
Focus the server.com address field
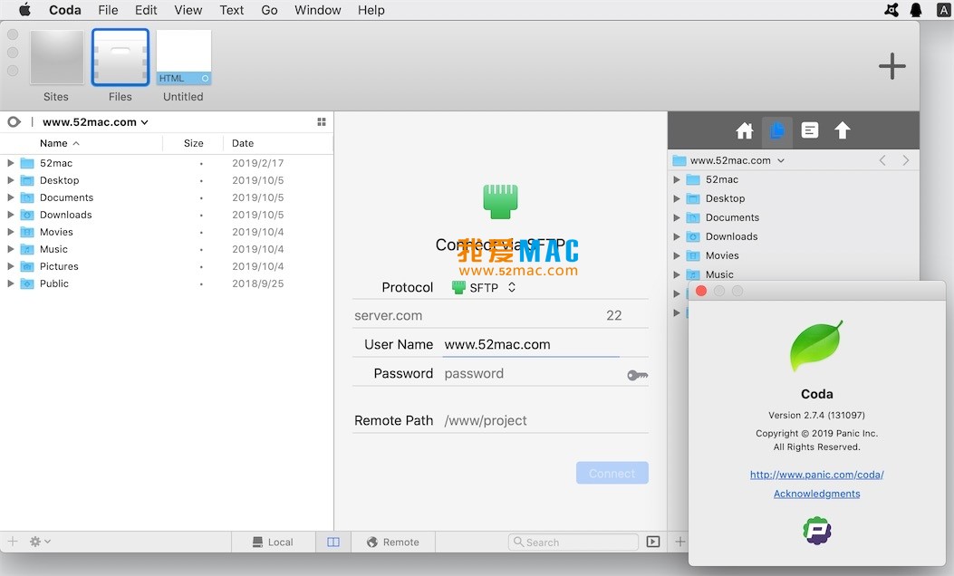475,315
